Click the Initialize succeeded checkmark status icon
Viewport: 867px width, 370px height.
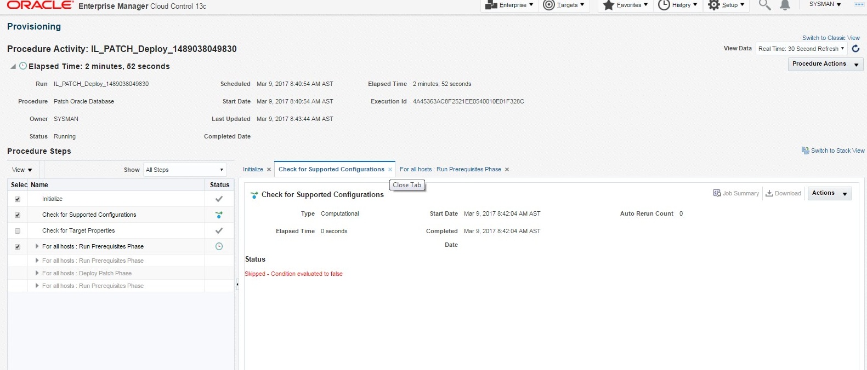(x=219, y=199)
